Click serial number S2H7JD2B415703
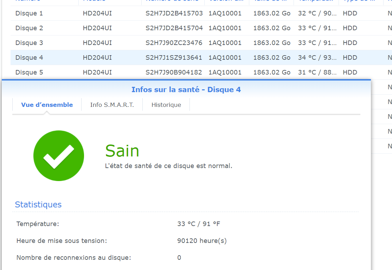The image size is (392, 270). click(174, 13)
